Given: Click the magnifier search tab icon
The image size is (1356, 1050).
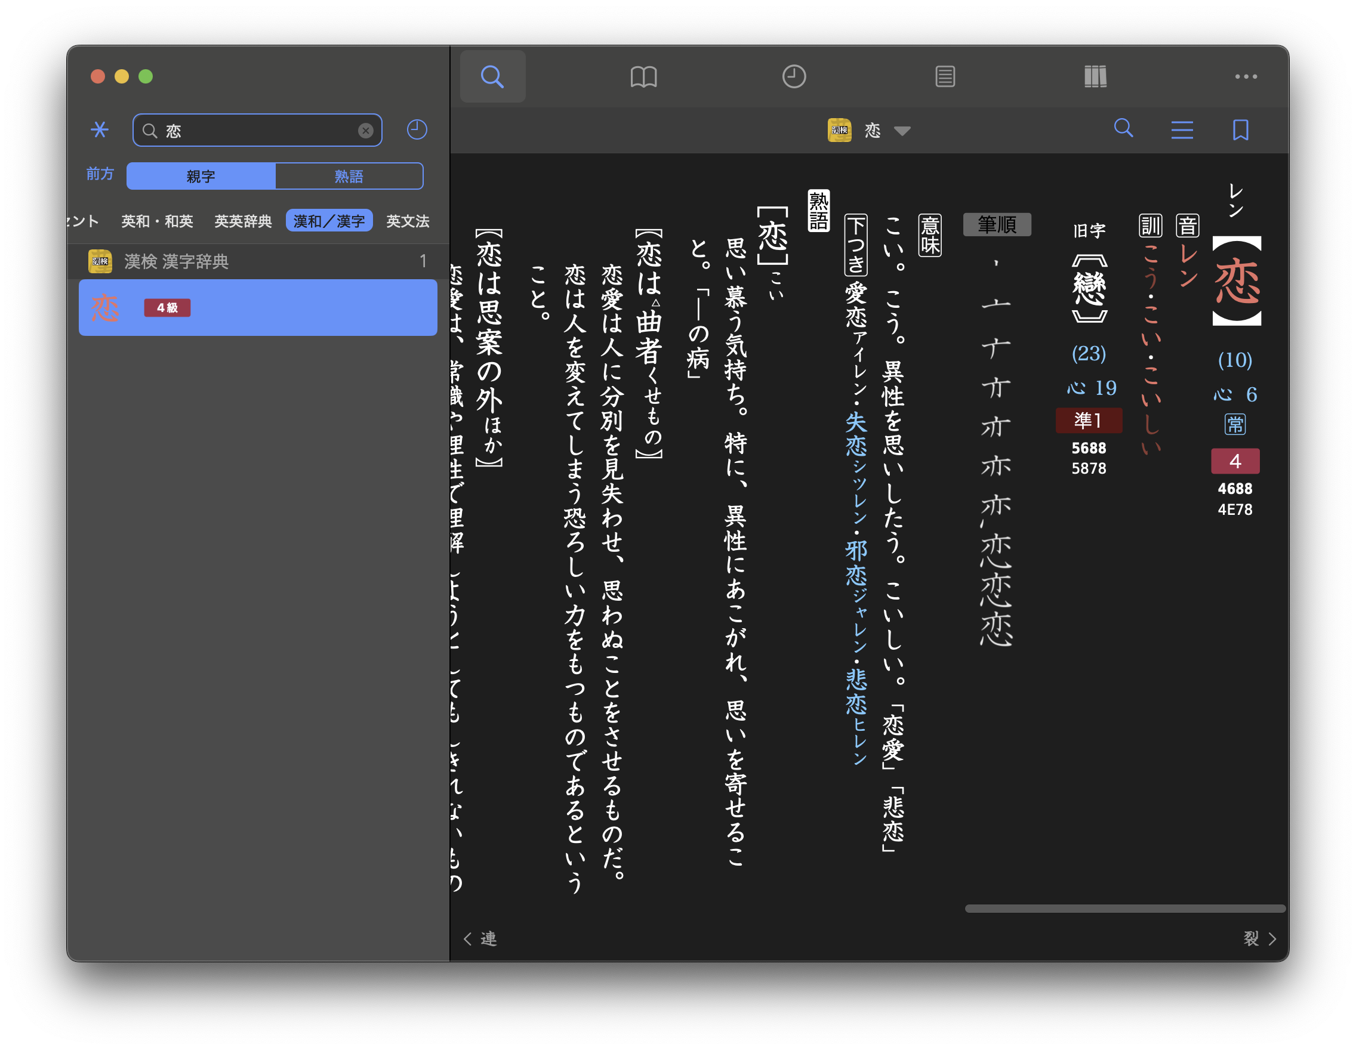Looking at the screenshot, I should coord(492,77).
